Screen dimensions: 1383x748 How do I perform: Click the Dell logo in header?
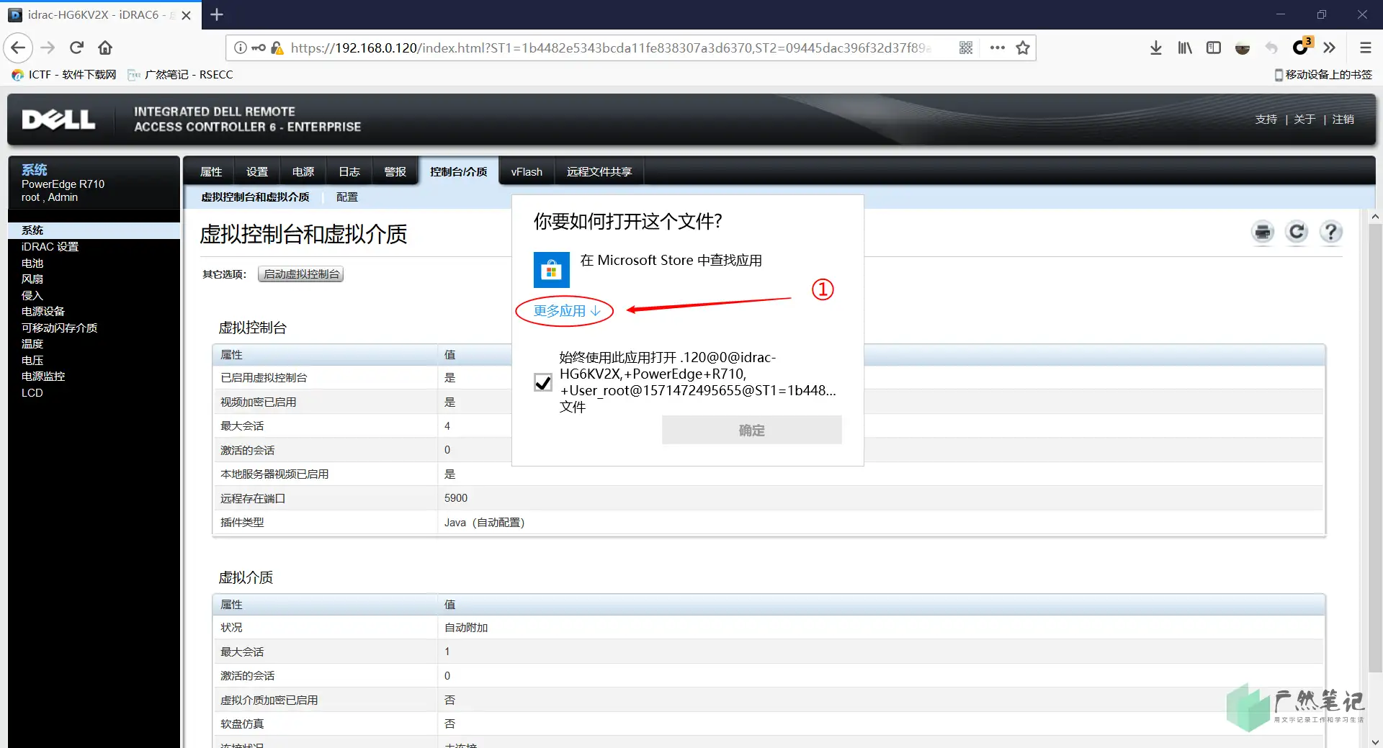coord(58,120)
